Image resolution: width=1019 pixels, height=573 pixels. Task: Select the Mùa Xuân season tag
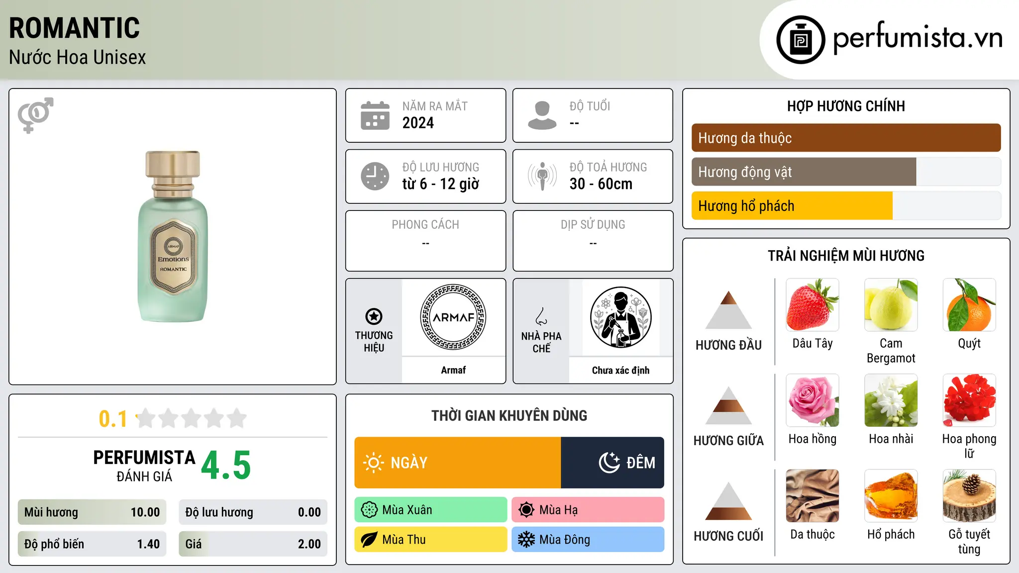point(431,510)
